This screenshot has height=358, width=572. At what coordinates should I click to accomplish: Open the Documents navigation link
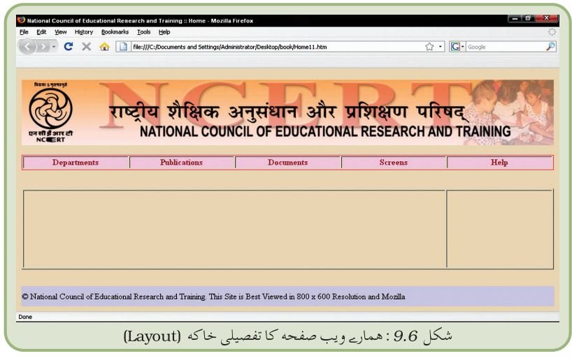tap(288, 163)
